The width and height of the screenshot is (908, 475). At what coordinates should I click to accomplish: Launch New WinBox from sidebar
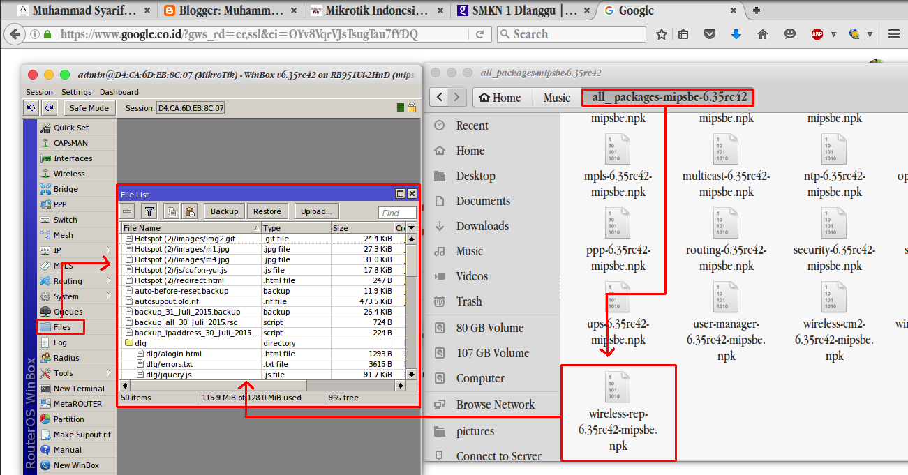[75, 465]
